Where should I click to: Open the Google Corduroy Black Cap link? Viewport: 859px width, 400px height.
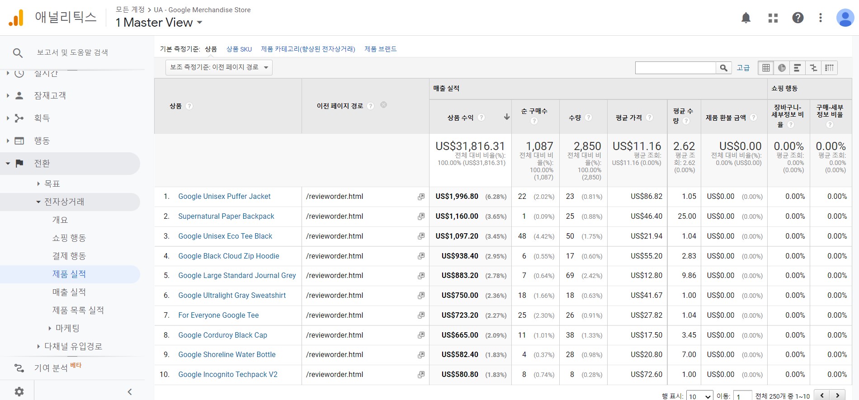click(x=222, y=335)
